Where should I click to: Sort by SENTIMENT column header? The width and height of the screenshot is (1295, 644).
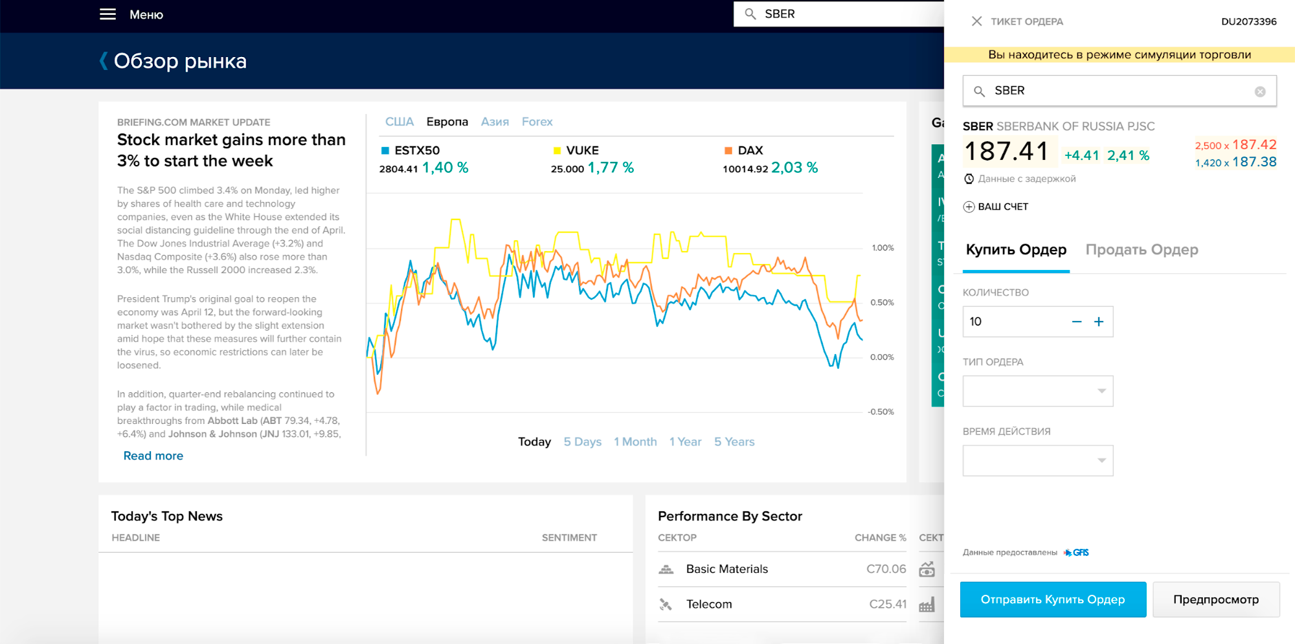(x=569, y=538)
